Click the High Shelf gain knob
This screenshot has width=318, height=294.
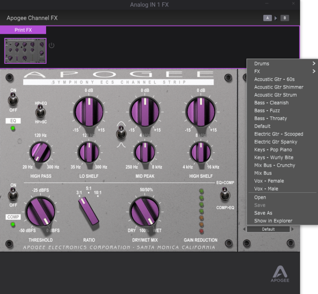(x=201, y=112)
